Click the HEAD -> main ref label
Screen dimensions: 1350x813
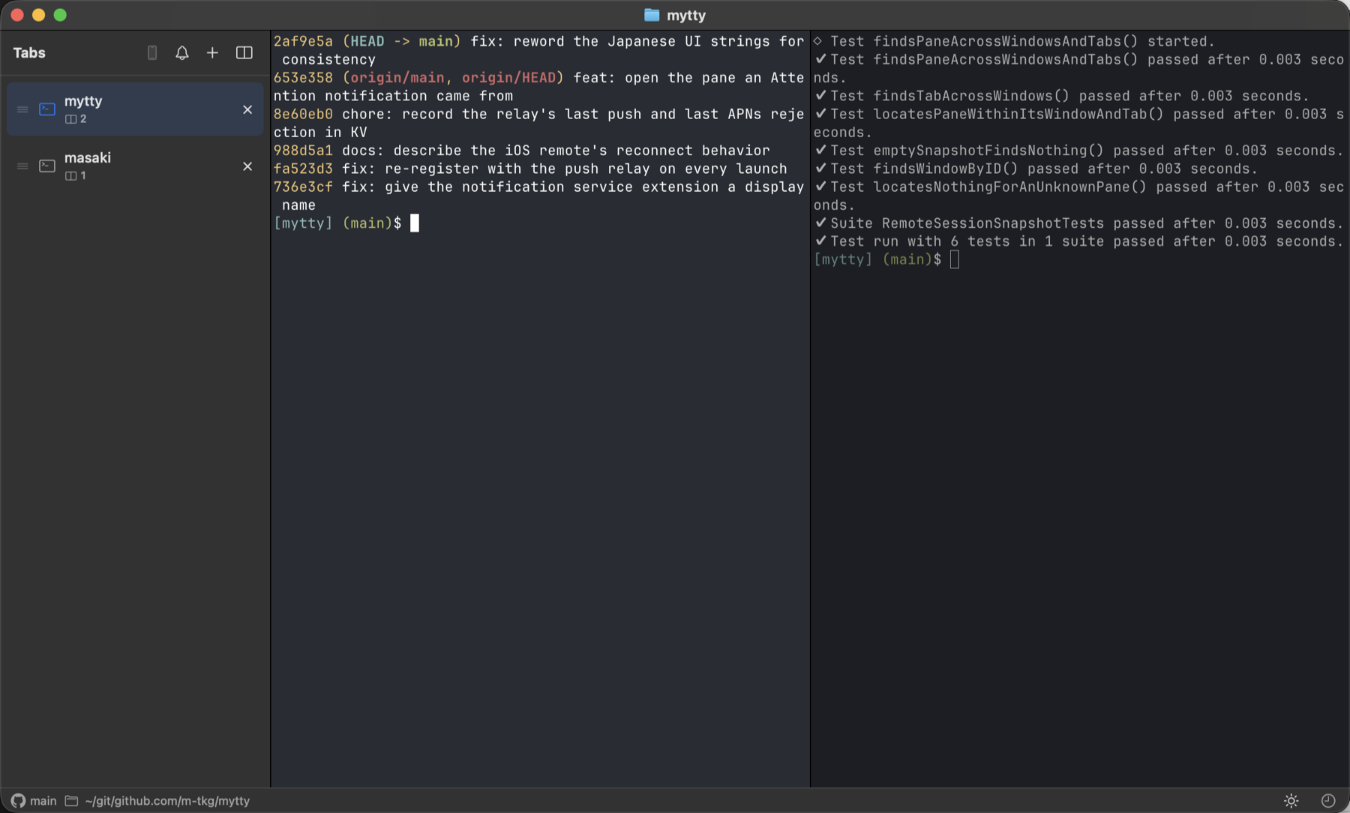(402, 41)
